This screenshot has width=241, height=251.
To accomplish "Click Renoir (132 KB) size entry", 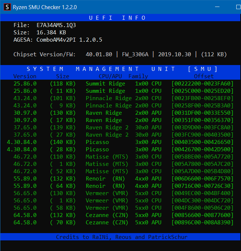I will [x=63, y=179].
